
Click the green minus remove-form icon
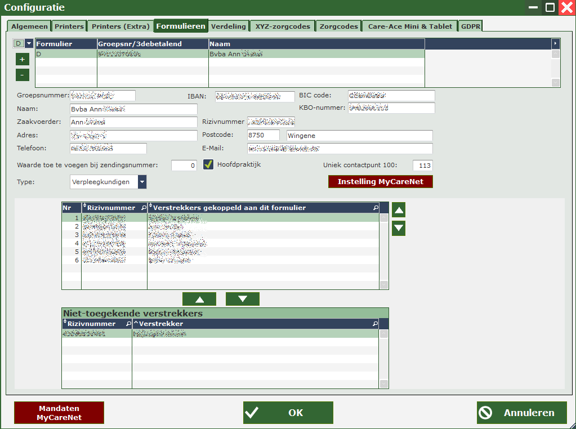[x=22, y=74]
